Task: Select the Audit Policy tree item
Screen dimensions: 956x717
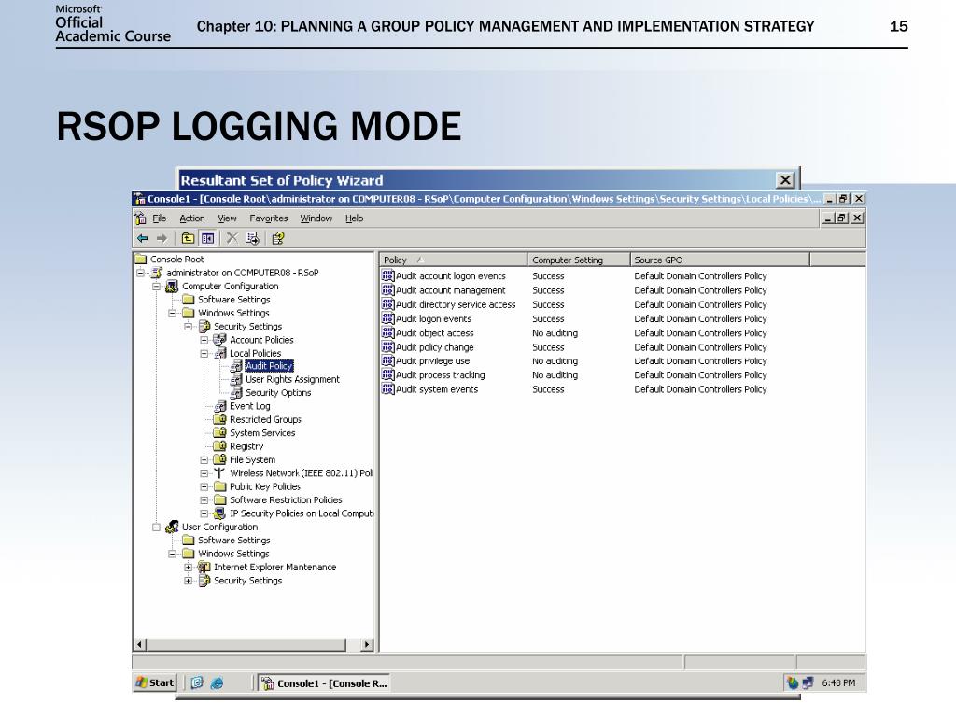Action: (269, 366)
